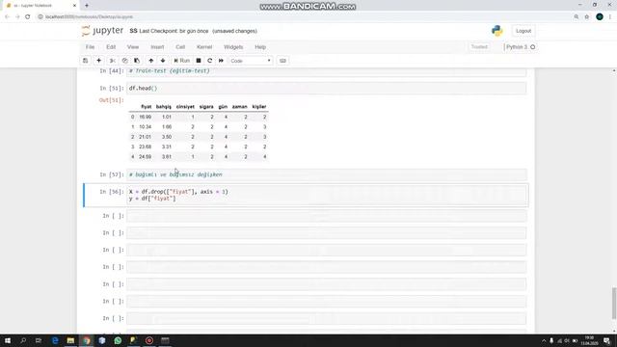Cut selected cells with scissors icon

click(112, 61)
